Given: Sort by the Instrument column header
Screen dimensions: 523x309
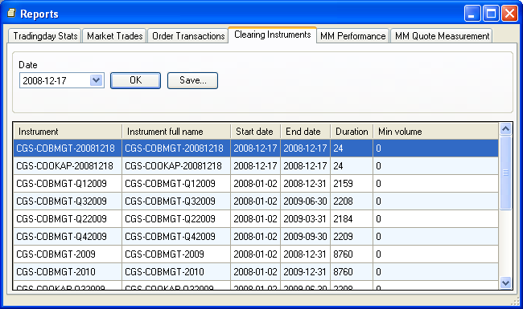Looking at the screenshot, I should coord(68,132).
